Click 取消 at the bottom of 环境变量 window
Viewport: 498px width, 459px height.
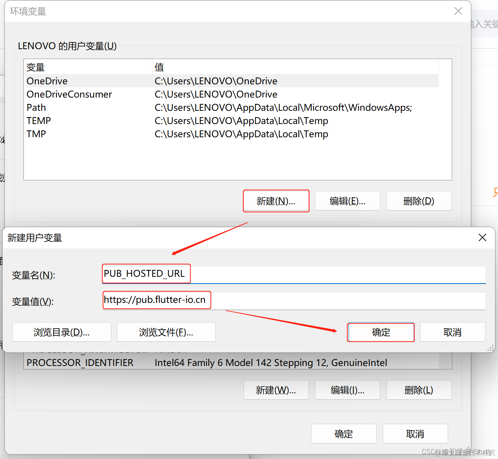tap(415, 434)
